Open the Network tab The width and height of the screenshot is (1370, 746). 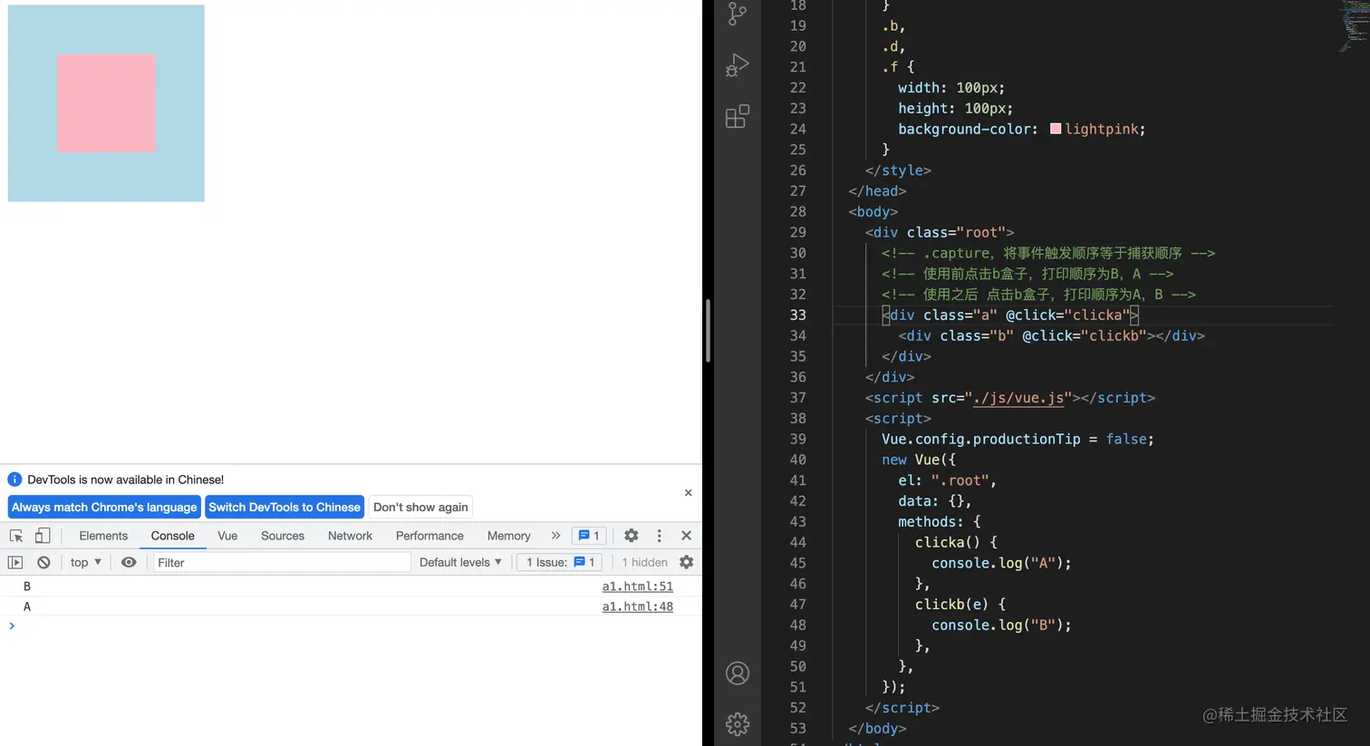click(350, 536)
